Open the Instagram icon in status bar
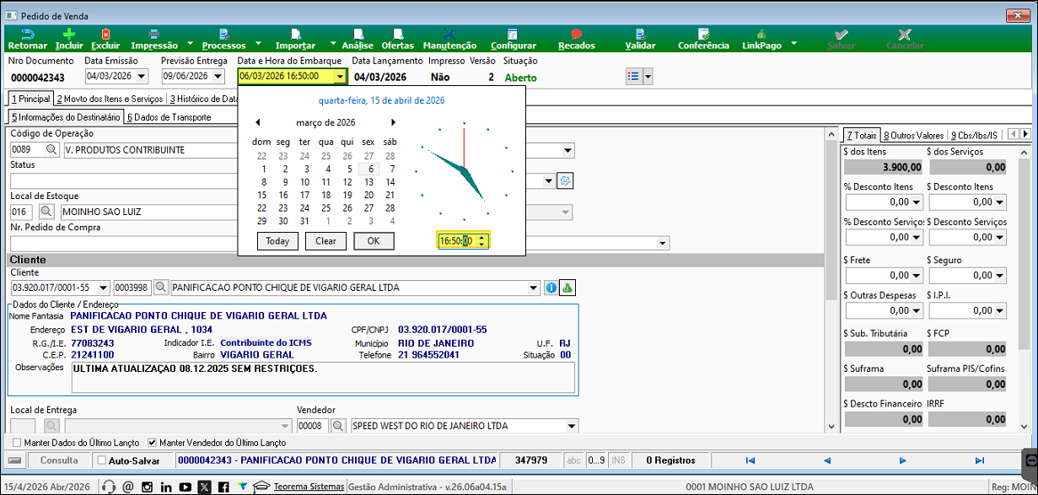Viewport: 1038px width, 495px height. click(x=147, y=487)
